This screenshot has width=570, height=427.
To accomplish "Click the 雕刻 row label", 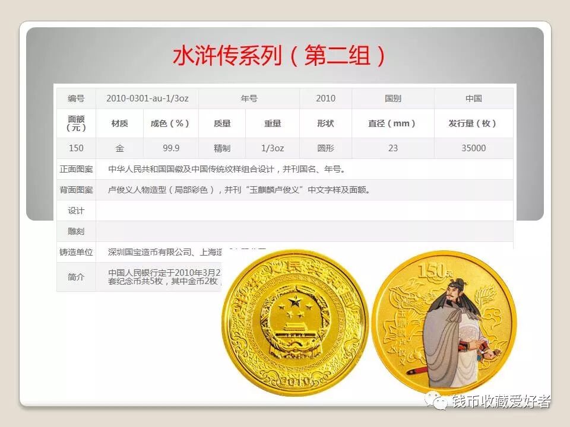I will [76, 231].
